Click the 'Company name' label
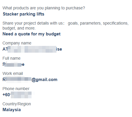This screenshot has height=117, width=132. pyautogui.click(x=17, y=43)
